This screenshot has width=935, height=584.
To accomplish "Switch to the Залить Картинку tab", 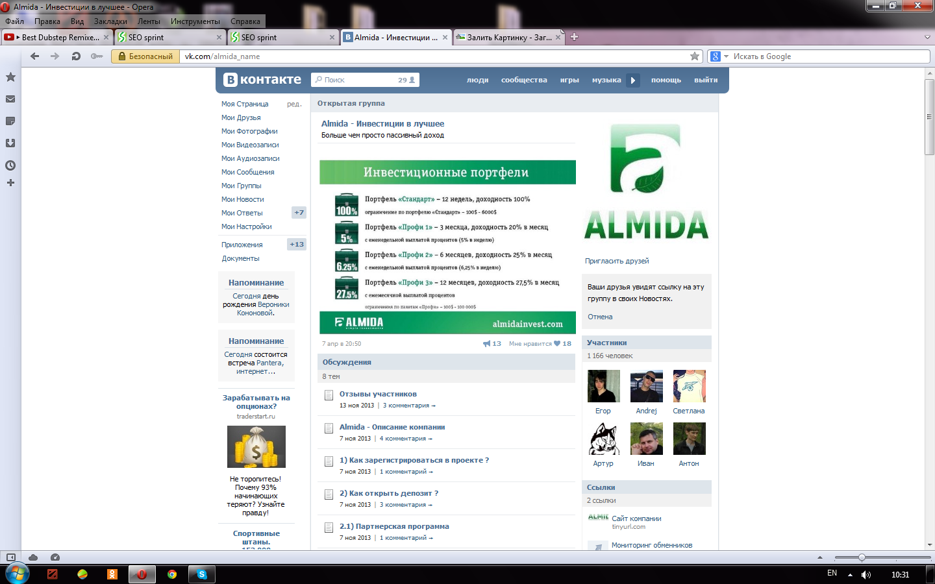I will tap(510, 37).
